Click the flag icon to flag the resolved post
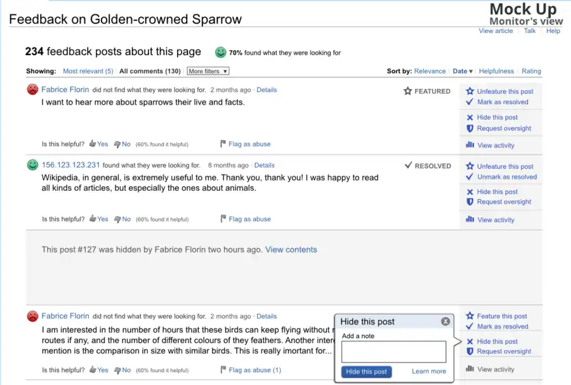571x385 pixels. [223, 219]
